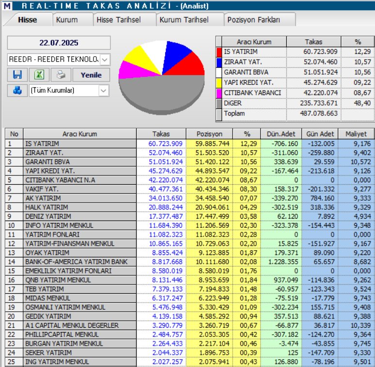Sort by the Maliyet column header
This screenshot has height=367, width=375.
point(356,134)
